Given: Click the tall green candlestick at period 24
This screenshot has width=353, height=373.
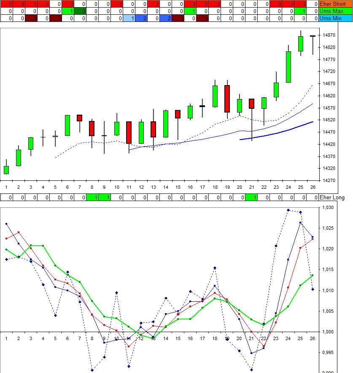Looking at the screenshot, I should pyautogui.click(x=288, y=67).
